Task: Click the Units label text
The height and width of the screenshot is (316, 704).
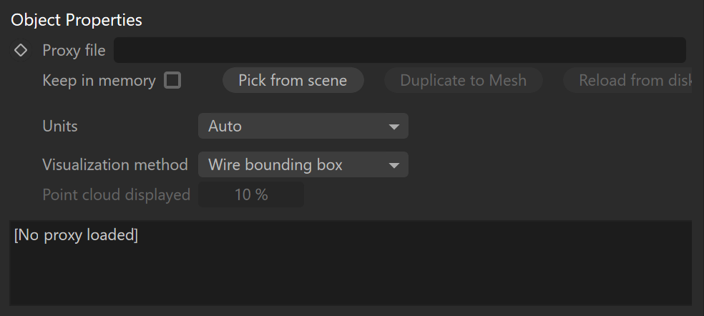Action: (x=59, y=126)
